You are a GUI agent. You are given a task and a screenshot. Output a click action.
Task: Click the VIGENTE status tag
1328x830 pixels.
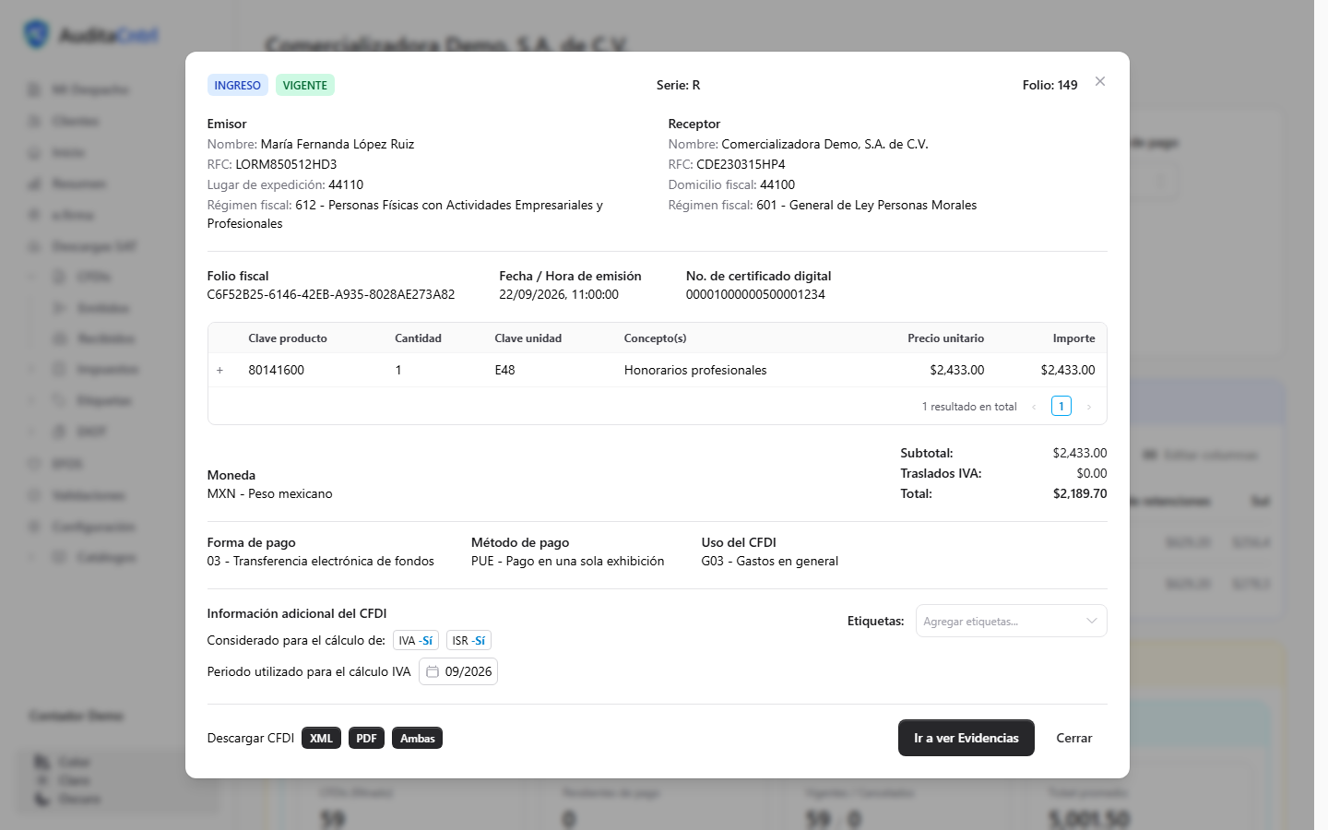coord(304,85)
